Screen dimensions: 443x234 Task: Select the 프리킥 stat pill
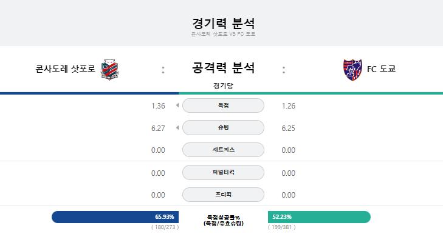[223, 195]
